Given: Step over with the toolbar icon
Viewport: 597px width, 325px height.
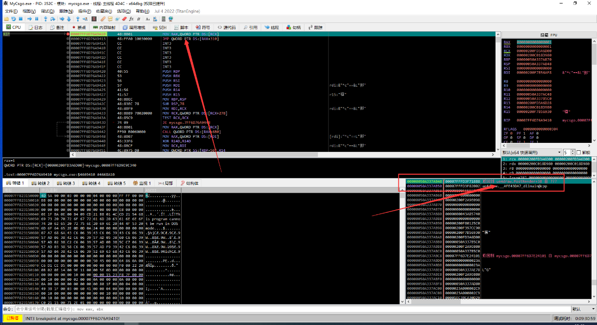Looking at the screenshot, I should [x=53, y=18].
